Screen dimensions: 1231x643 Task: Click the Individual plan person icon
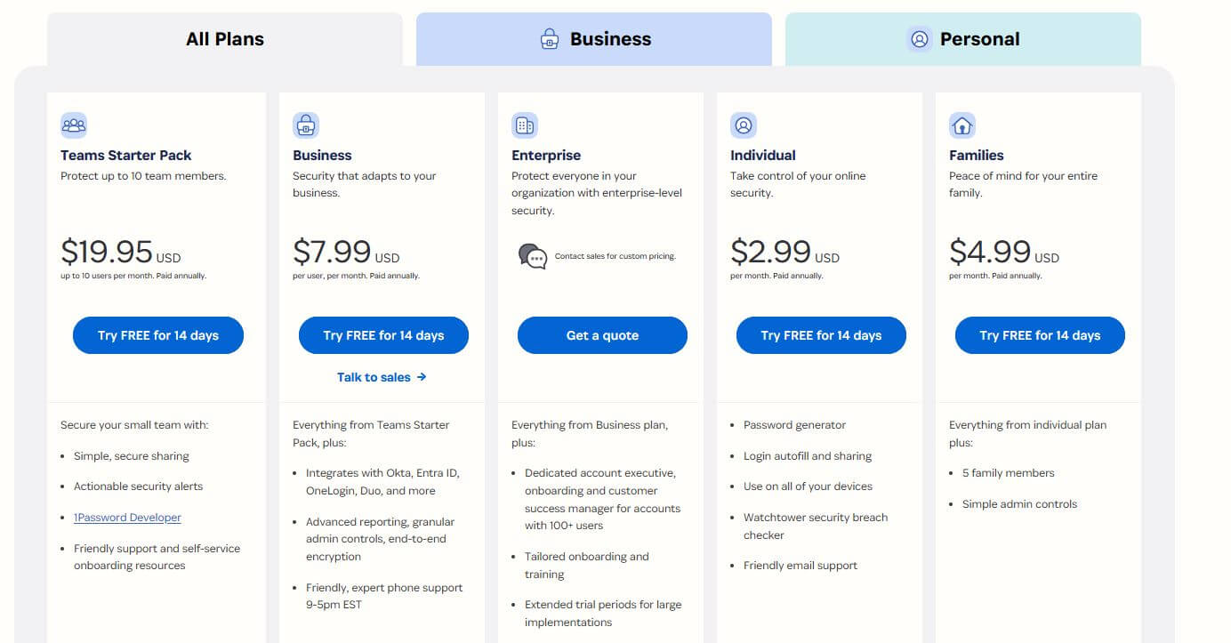point(743,125)
